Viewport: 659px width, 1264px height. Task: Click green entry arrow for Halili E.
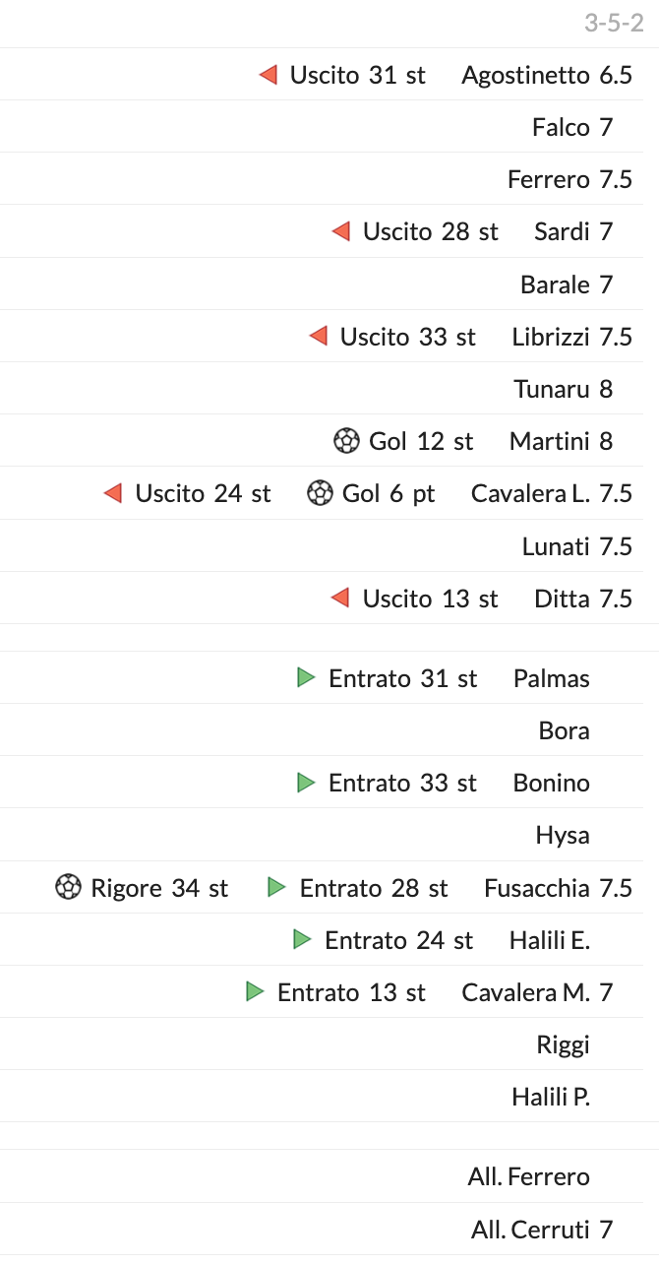coord(302,939)
